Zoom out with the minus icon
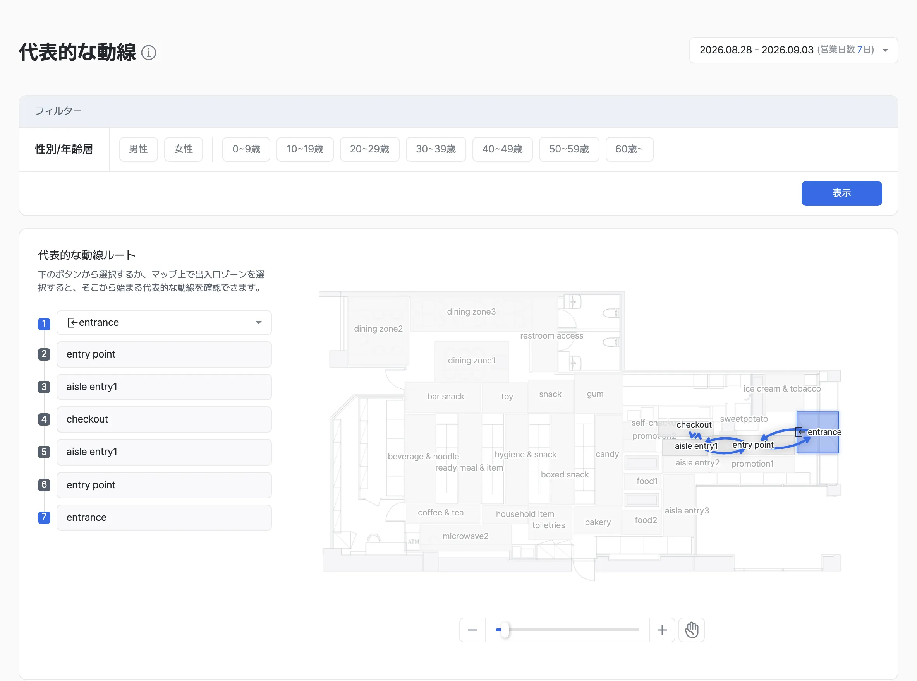The width and height of the screenshot is (917, 681). tap(472, 630)
